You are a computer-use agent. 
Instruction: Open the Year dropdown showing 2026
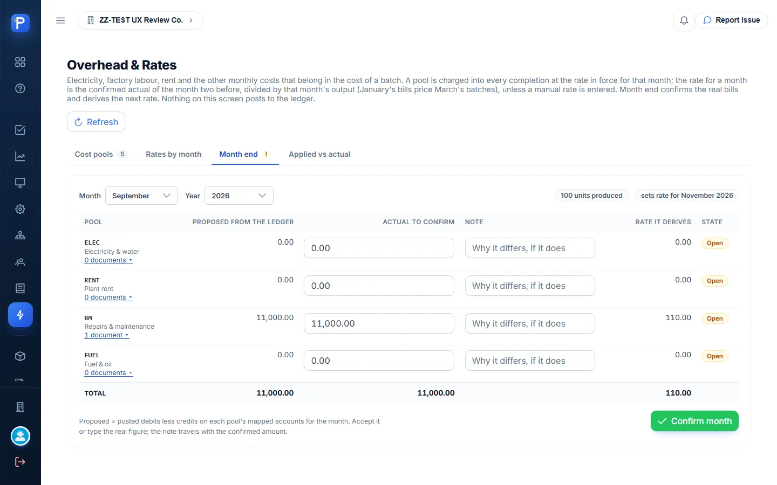[x=239, y=196]
